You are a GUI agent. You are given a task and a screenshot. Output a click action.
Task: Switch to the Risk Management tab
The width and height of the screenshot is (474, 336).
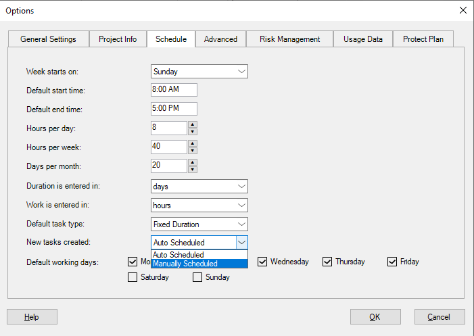pyautogui.click(x=289, y=39)
